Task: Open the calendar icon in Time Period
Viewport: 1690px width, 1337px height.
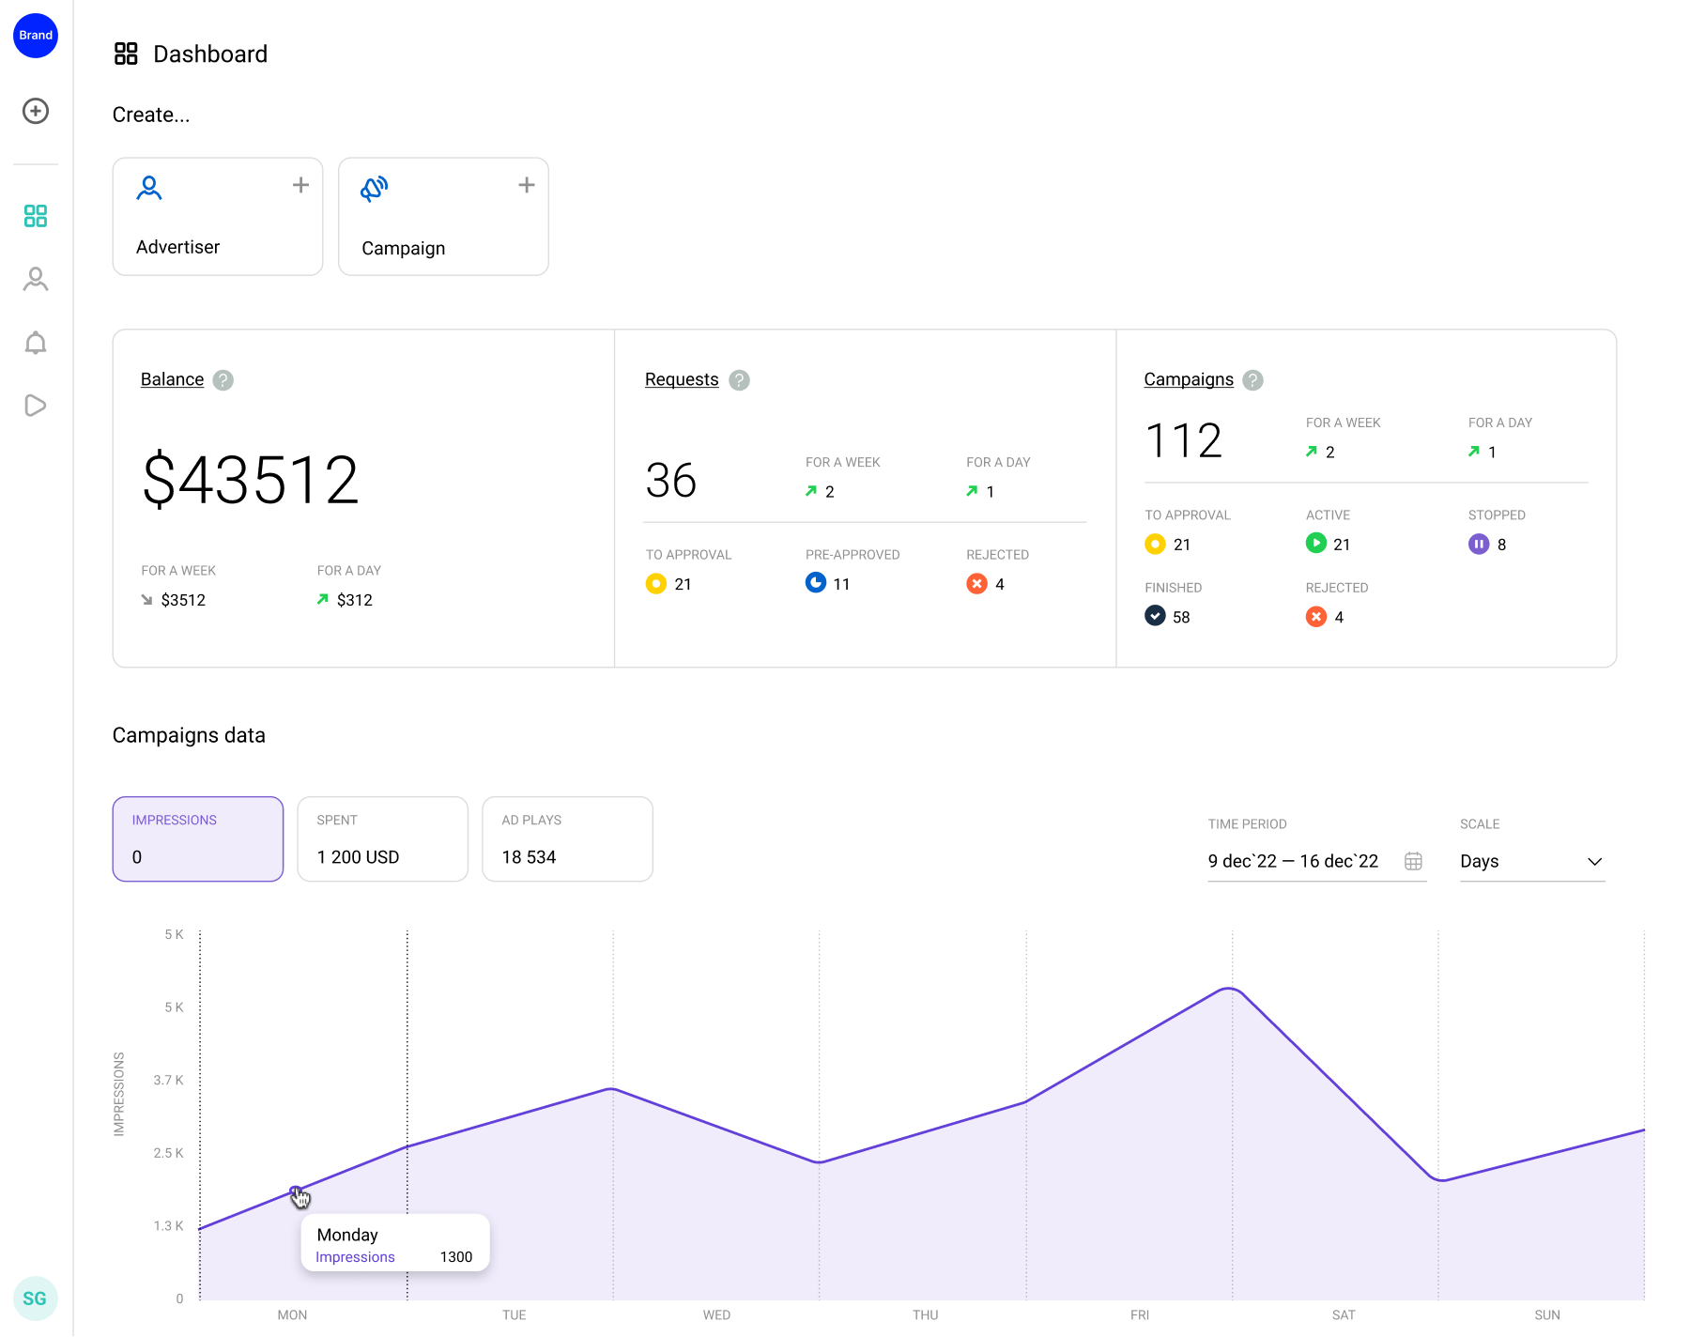Action: (1413, 861)
